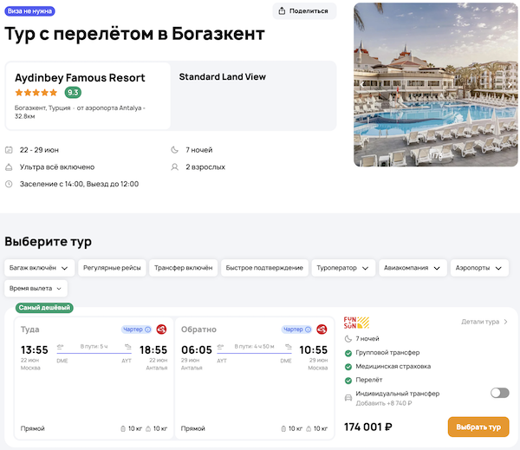This screenshot has width=520, height=450.
Task: Select the Быстрое подтверждение filter chip
Action: click(x=264, y=268)
